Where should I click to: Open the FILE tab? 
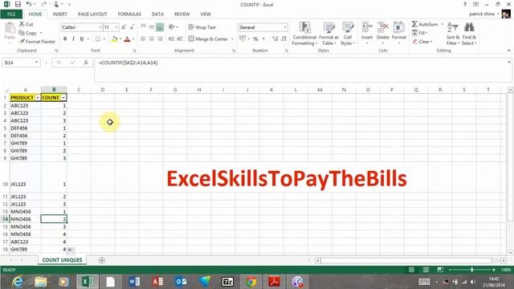[x=11, y=14]
